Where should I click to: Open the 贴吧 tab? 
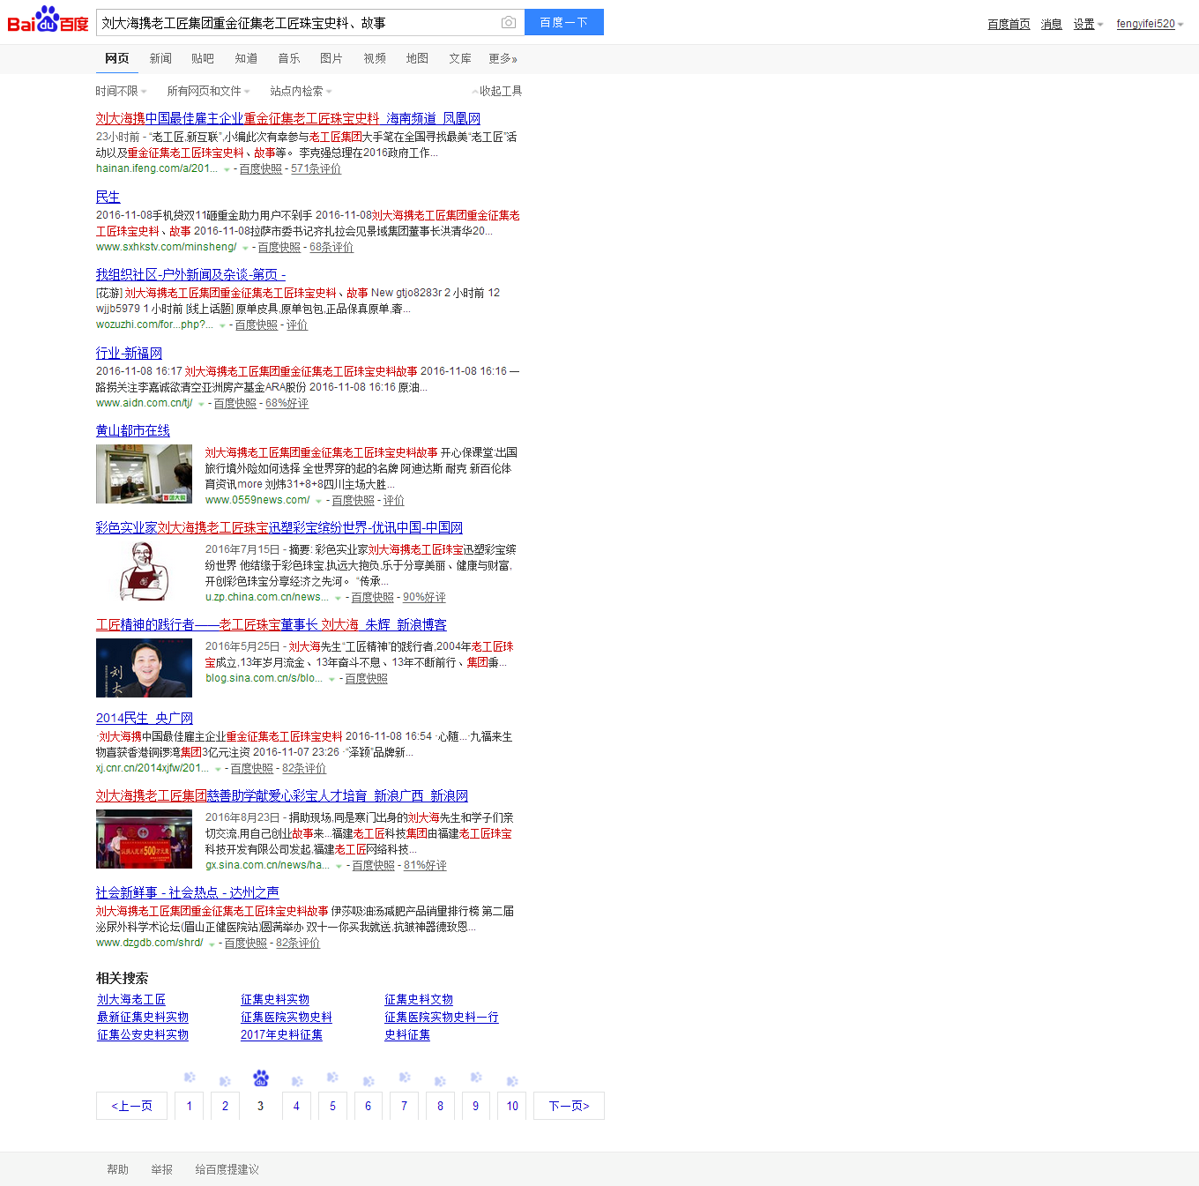pyautogui.click(x=203, y=58)
